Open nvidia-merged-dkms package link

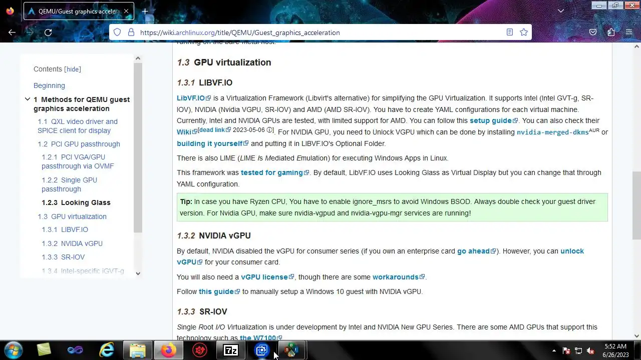point(553,132)
